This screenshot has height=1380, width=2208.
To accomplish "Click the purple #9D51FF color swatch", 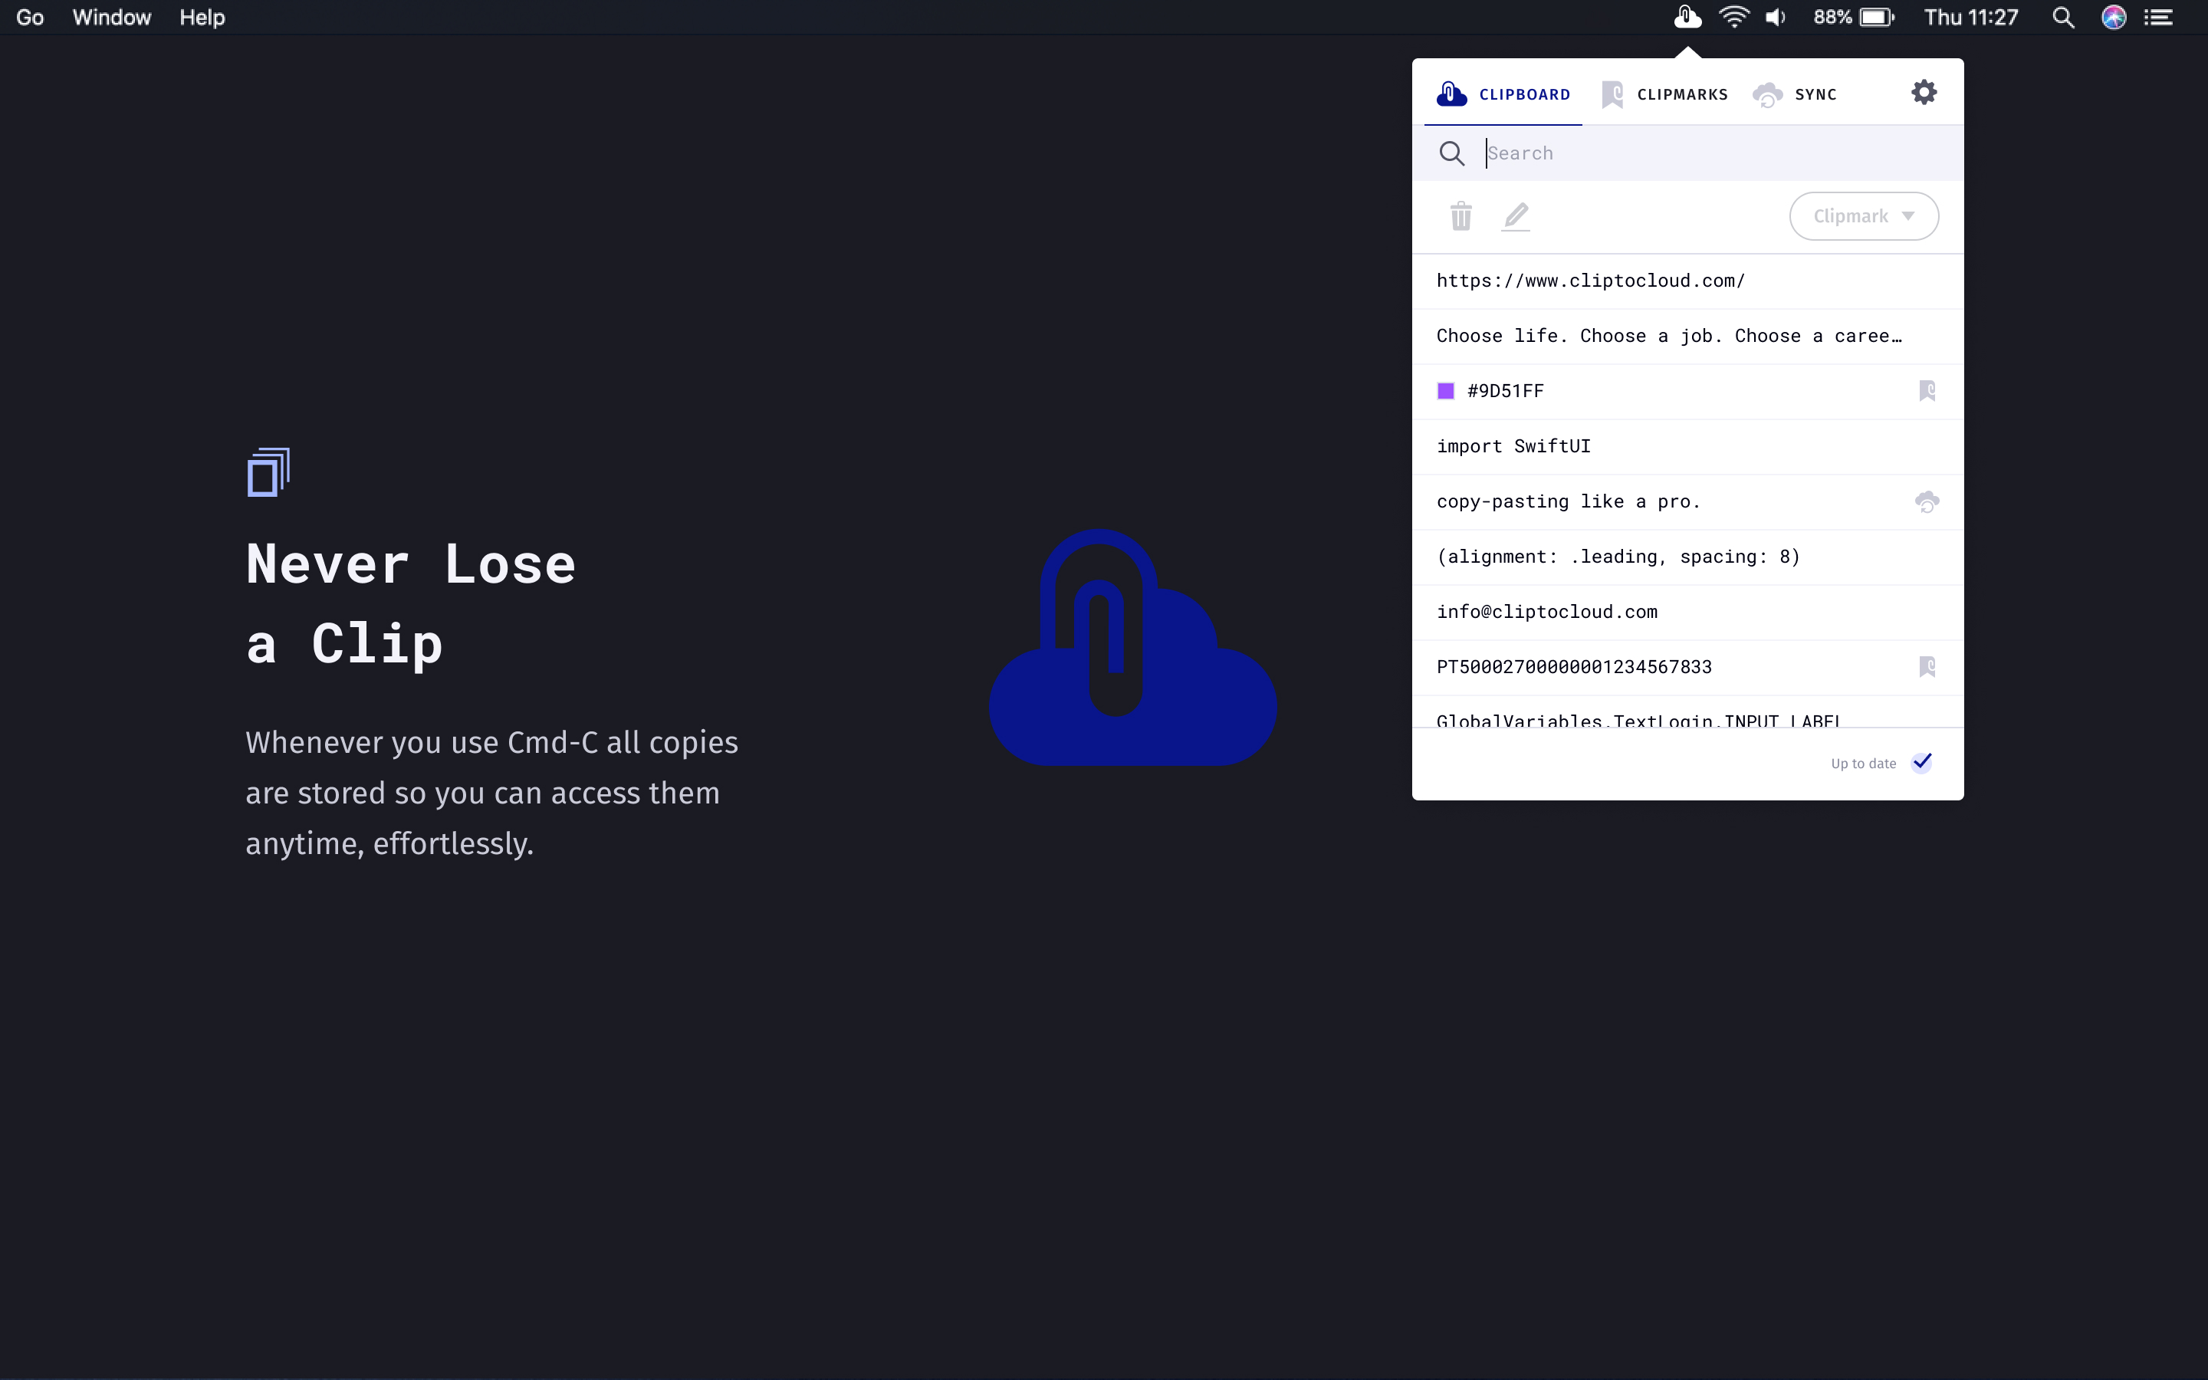I will [x=1445, y=392].
